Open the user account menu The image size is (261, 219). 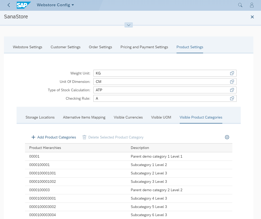[x=251, y=5]
